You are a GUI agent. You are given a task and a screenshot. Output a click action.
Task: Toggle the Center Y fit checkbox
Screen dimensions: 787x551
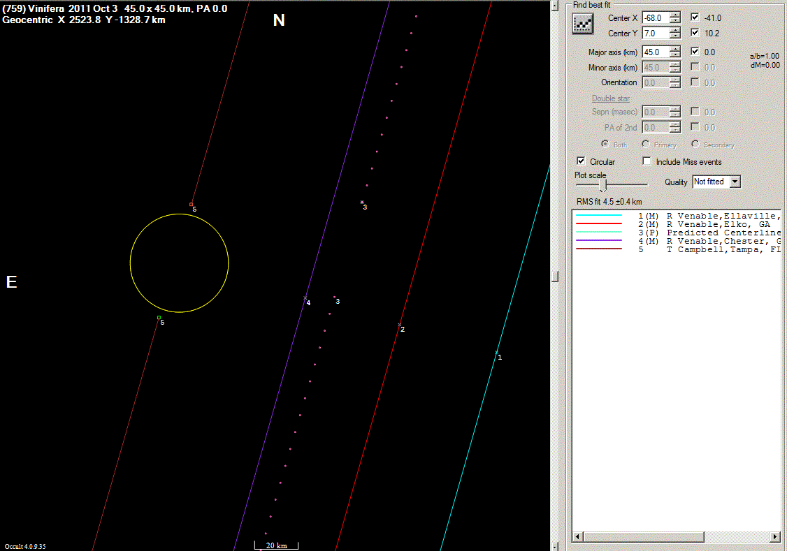695,33
